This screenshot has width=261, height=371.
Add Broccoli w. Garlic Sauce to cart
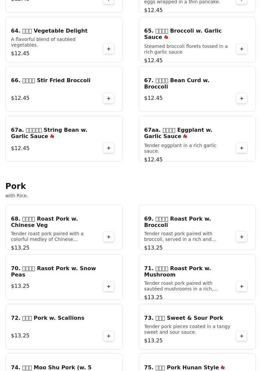[242, 49]
